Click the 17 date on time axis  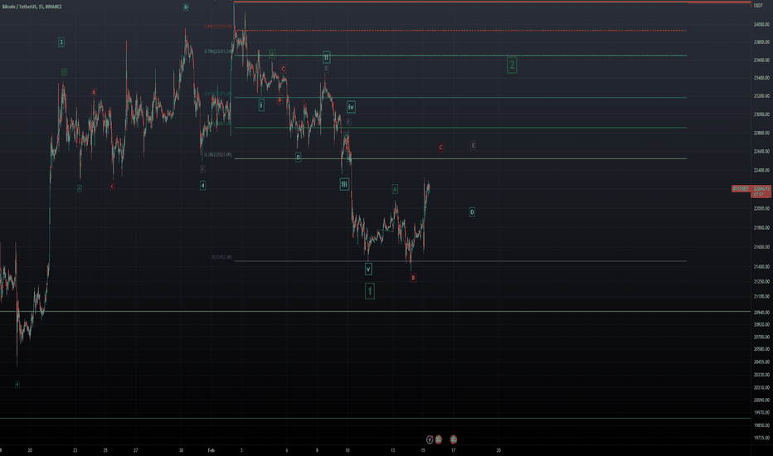(x=453, y=450)
